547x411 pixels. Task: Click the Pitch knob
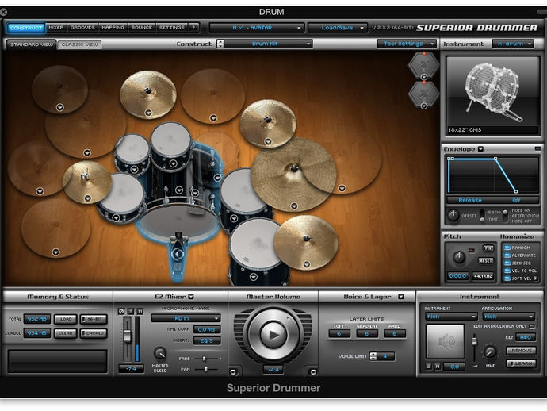coord(459,257)
